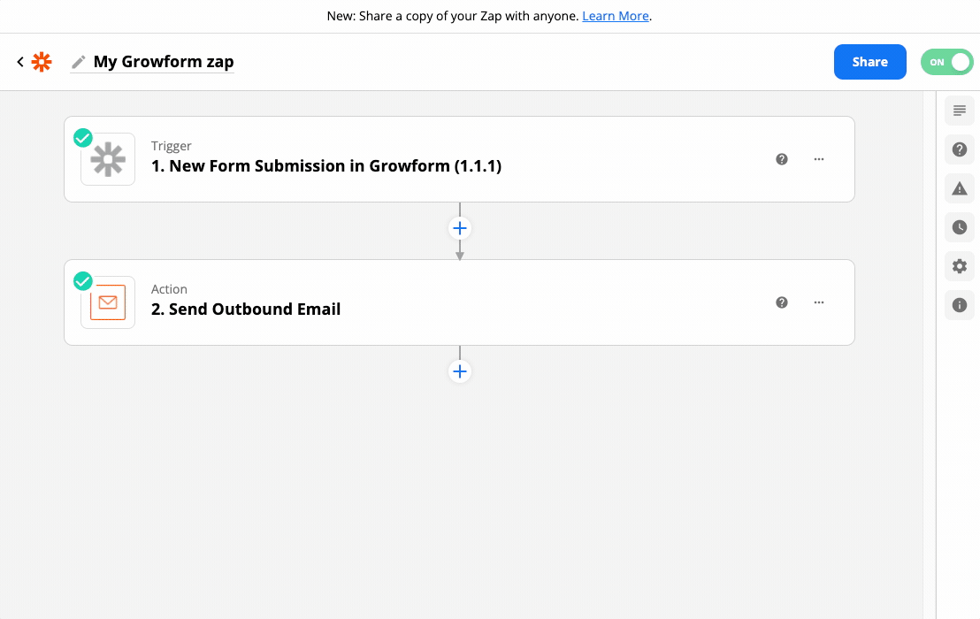
Task: Open the warning triangle sidebar icon
Action: point(960,188)
